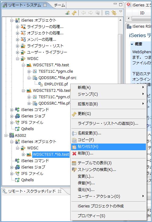The width and height of the screenshot is (152, 222).
Task: Click the ライブラリー・リスト filter icon
Action: tap(23, 46)
